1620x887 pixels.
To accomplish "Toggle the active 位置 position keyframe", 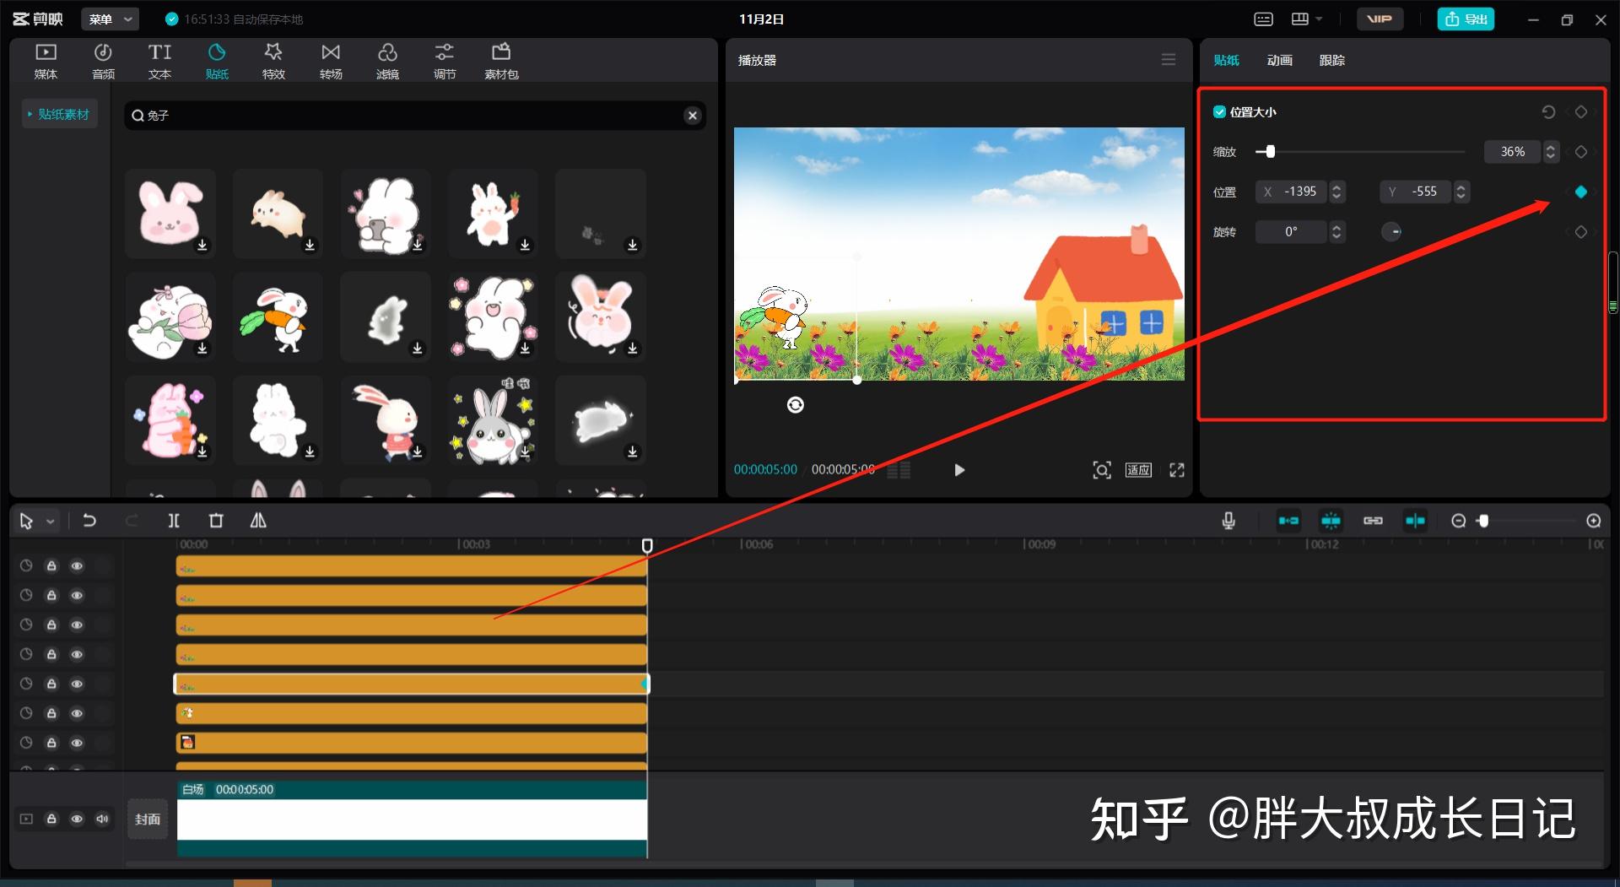I will [x=1581, y=192].
